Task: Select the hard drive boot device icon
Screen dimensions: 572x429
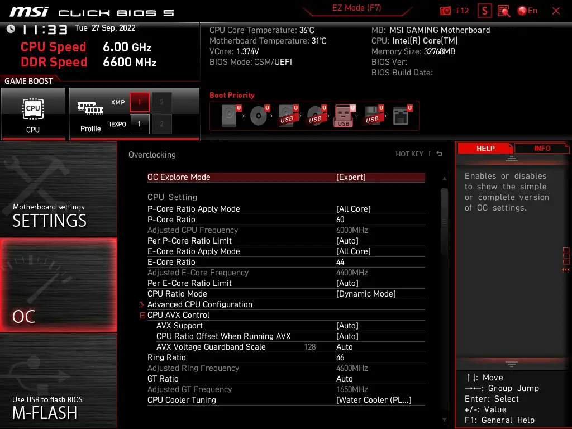Action: (229, 115)
